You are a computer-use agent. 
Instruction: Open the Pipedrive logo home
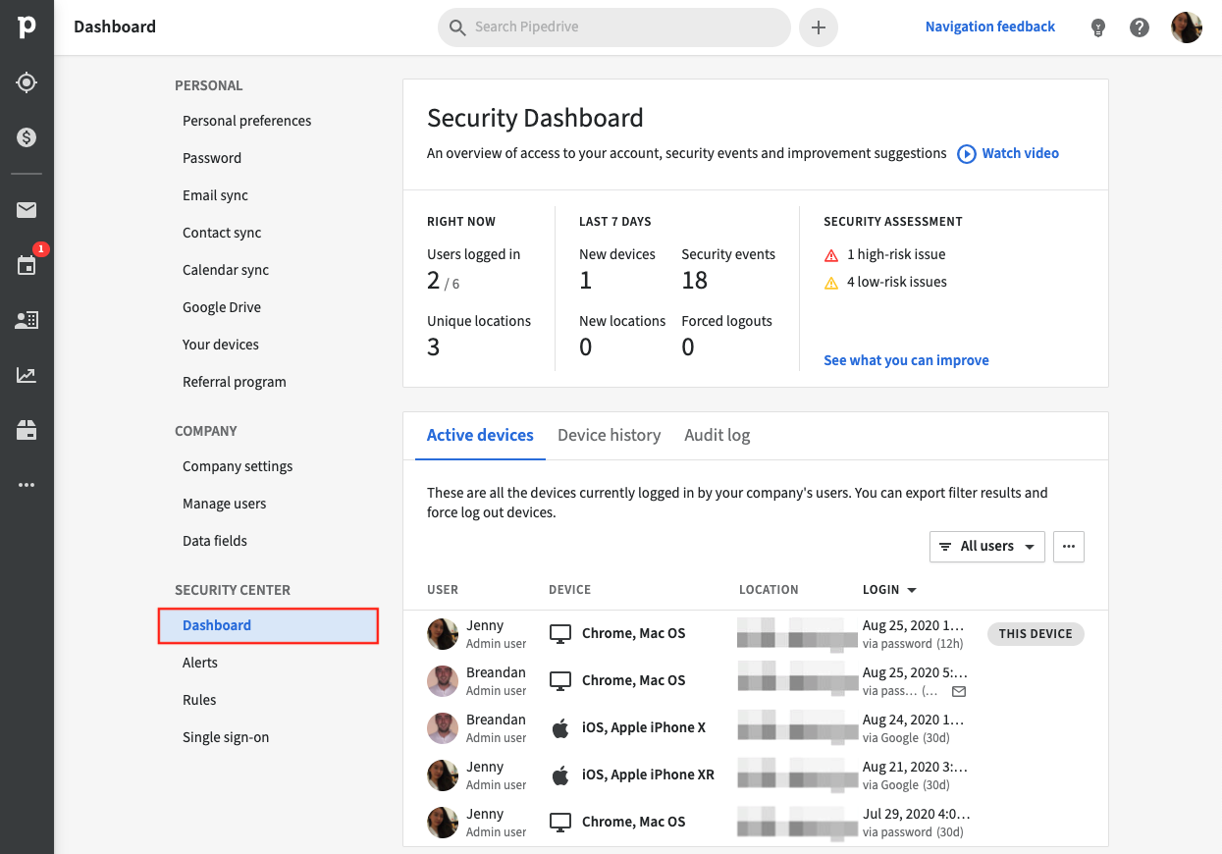click(x=27, y=27)
